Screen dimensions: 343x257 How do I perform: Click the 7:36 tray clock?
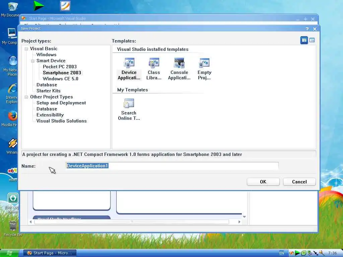click(333, 253)
